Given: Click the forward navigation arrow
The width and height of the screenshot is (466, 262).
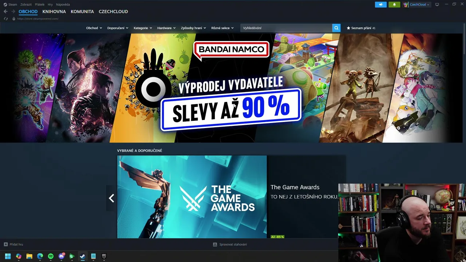Looking at the screenshot, I should coord(13,12).
